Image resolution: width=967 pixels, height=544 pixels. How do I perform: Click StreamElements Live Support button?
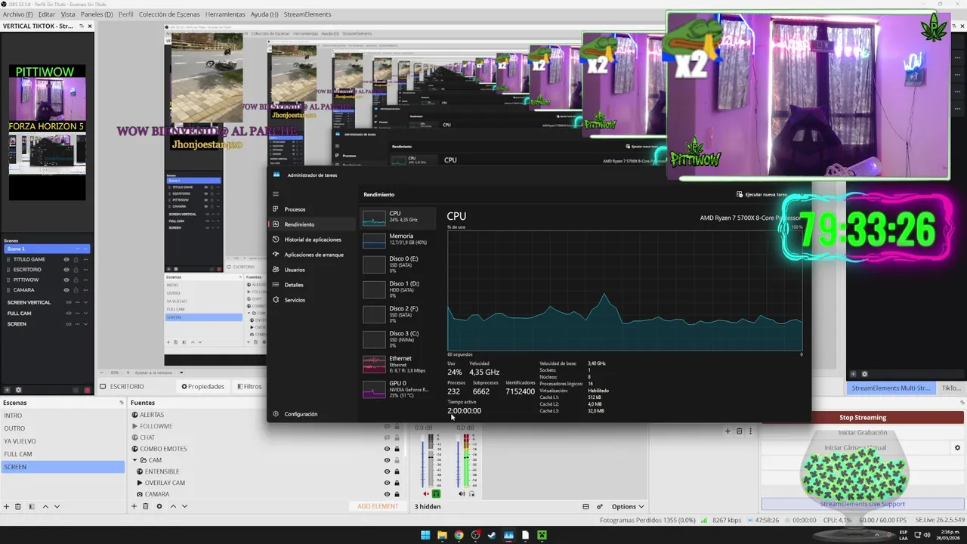click(x=863, y=504)
